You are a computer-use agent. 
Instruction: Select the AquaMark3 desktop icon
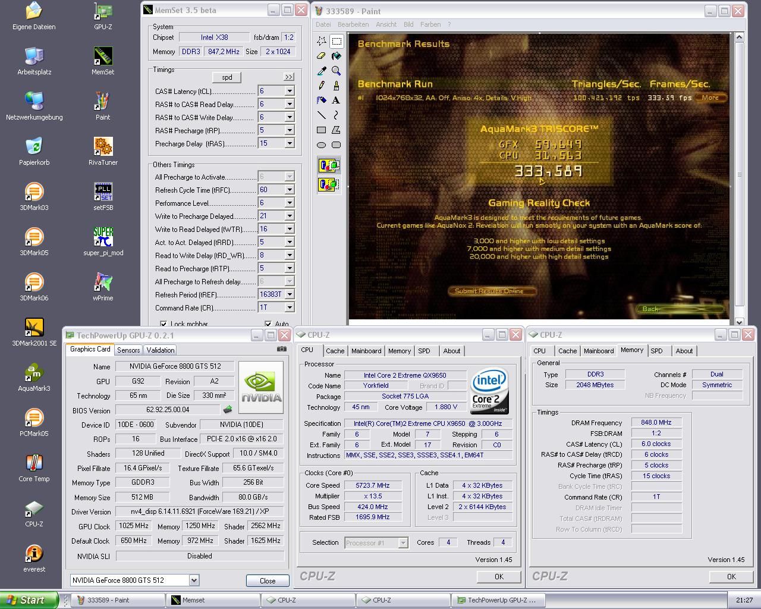pyautogui.click(x=34, y=377)
